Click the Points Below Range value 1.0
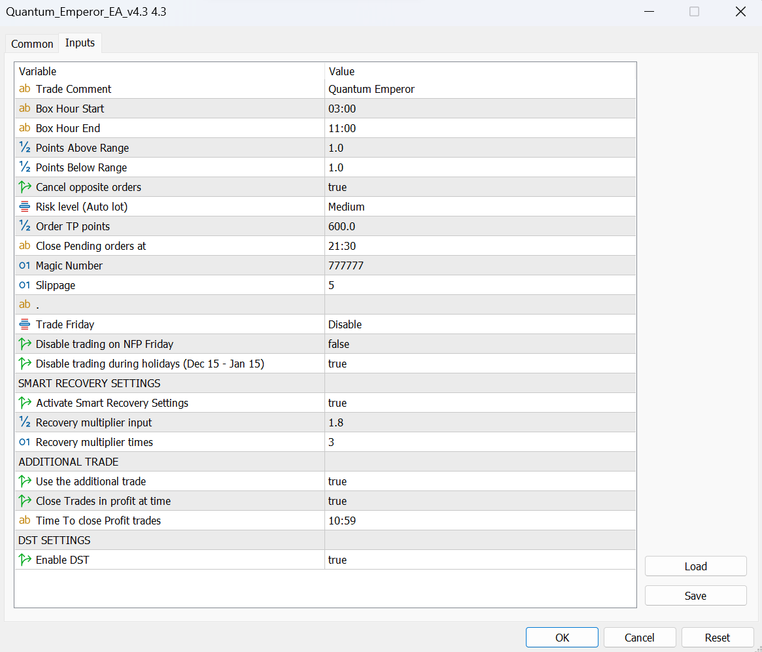 click(x=480, y=167)
